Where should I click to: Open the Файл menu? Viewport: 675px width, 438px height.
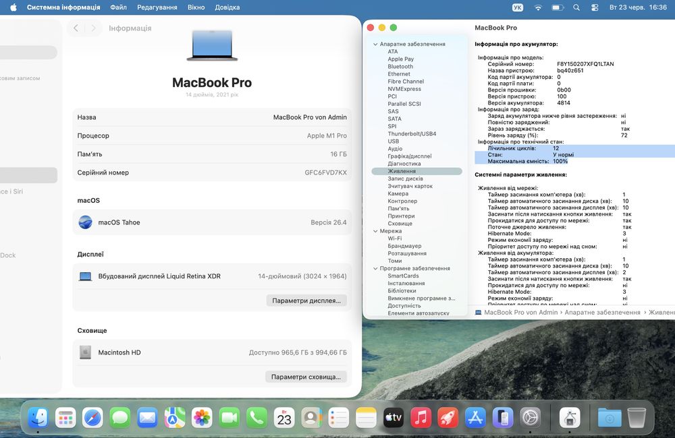tap(118, 7)
